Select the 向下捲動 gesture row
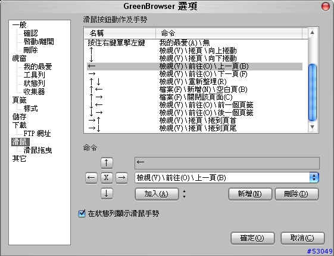This screenshot has width=334, height=256. (x=195, y=58)
